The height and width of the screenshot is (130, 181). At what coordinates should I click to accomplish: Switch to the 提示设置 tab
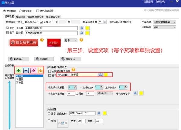[x=21, y=17]
